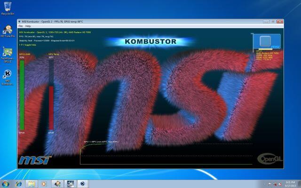Click the 'F1: toggle help' text line

click(x=28, y=45)
